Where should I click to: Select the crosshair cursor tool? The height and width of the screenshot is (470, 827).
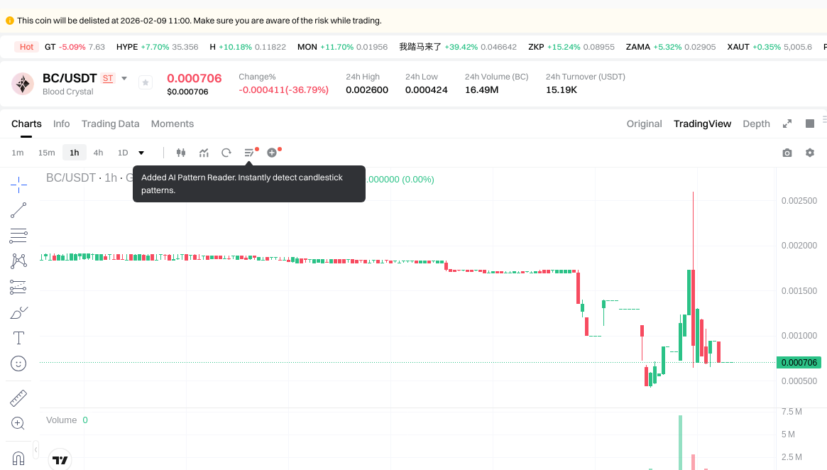pyautogui.click(x=18, y=185)
